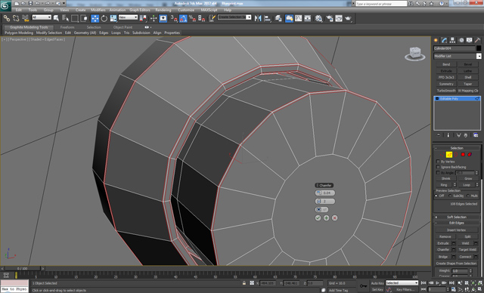
Task: Select the SubObj preview selection radio
Action: (x=450, y=196)
